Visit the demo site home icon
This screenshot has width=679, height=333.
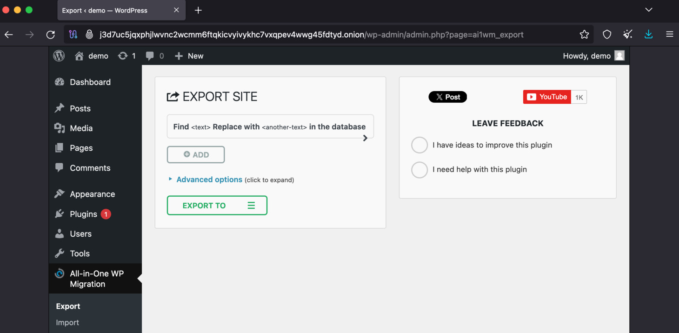(x=79, y=56)
